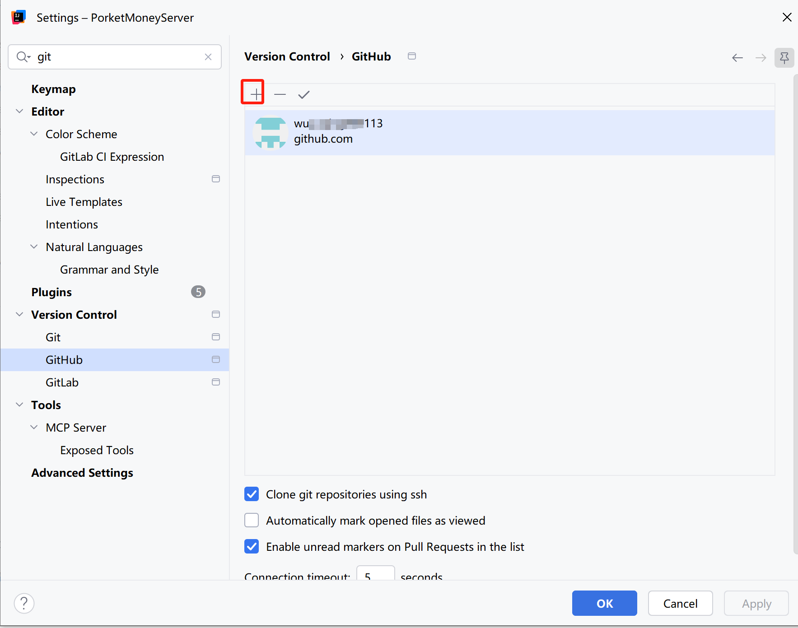The width and height of the screenshot is (798, 628).
Task: Select Natural Languages tree item
Action: click(x=94, y=247)
